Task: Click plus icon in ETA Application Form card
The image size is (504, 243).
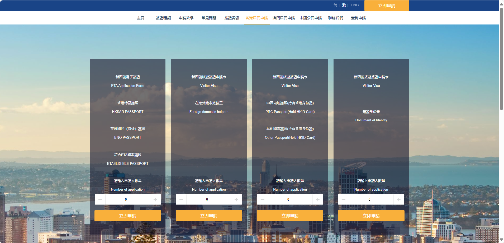Action: [155, 200]
